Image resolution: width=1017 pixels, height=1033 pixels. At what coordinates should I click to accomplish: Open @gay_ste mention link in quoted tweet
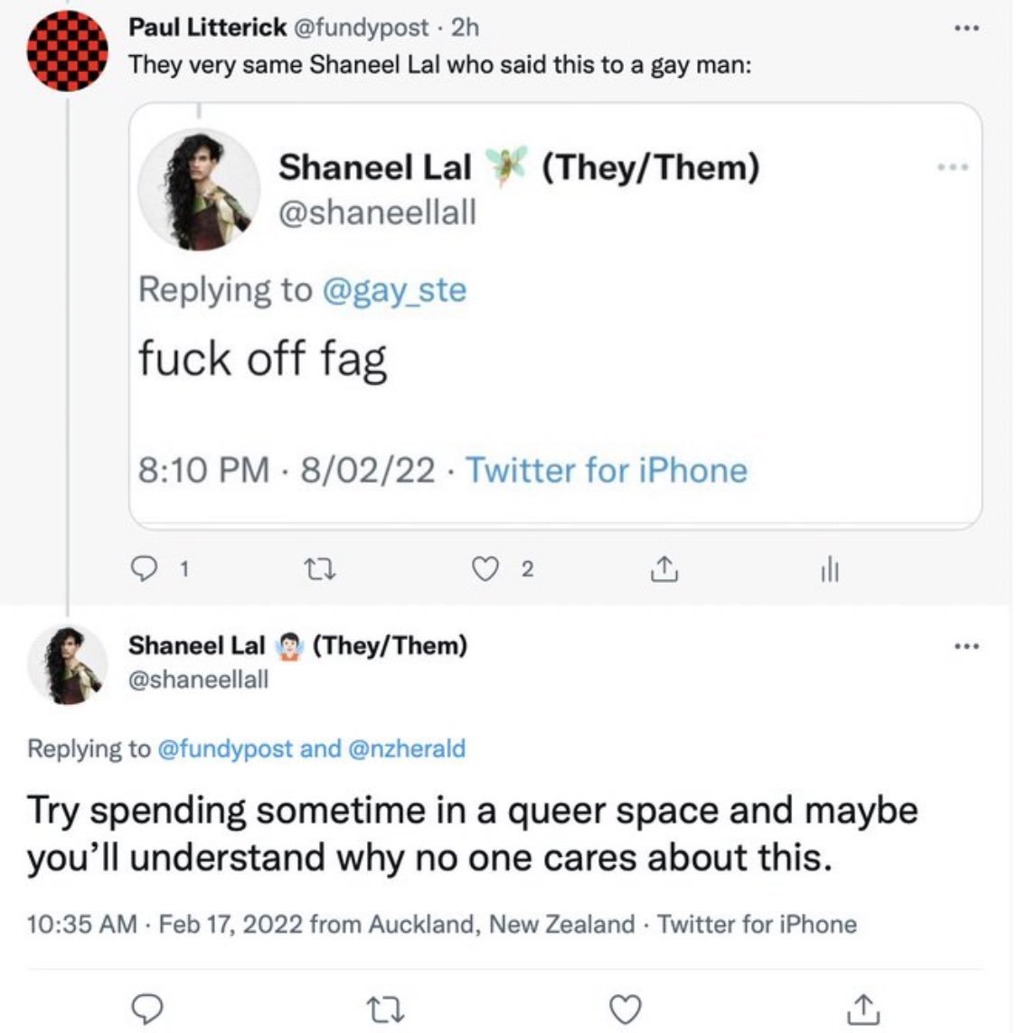pyautogui.click(x=393, y=290)
